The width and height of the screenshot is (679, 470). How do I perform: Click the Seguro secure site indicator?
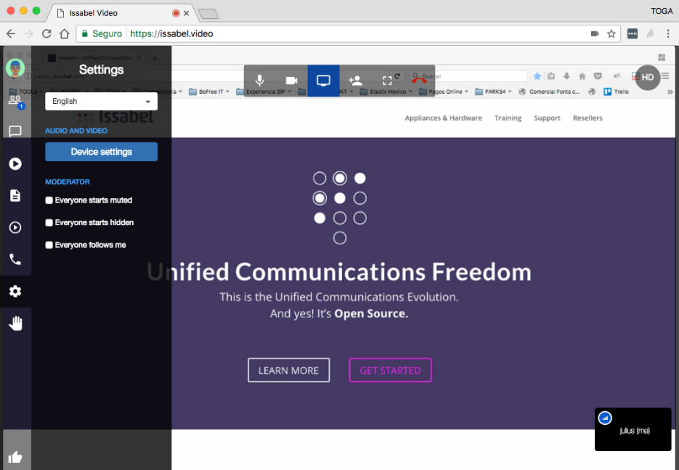pyautogui.click(x=102, y=34)
